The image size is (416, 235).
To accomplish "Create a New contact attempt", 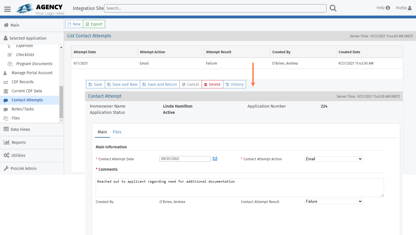I will 74,24.
